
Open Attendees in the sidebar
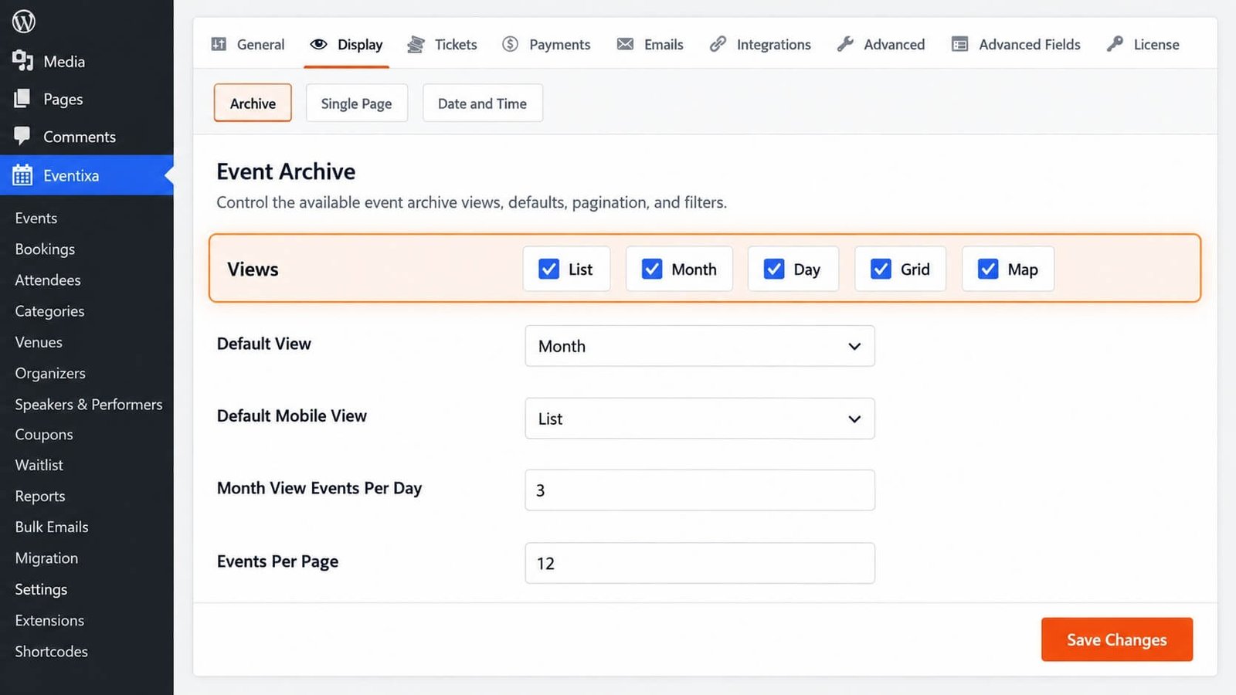pyautogui.click(x=48, y=280)
